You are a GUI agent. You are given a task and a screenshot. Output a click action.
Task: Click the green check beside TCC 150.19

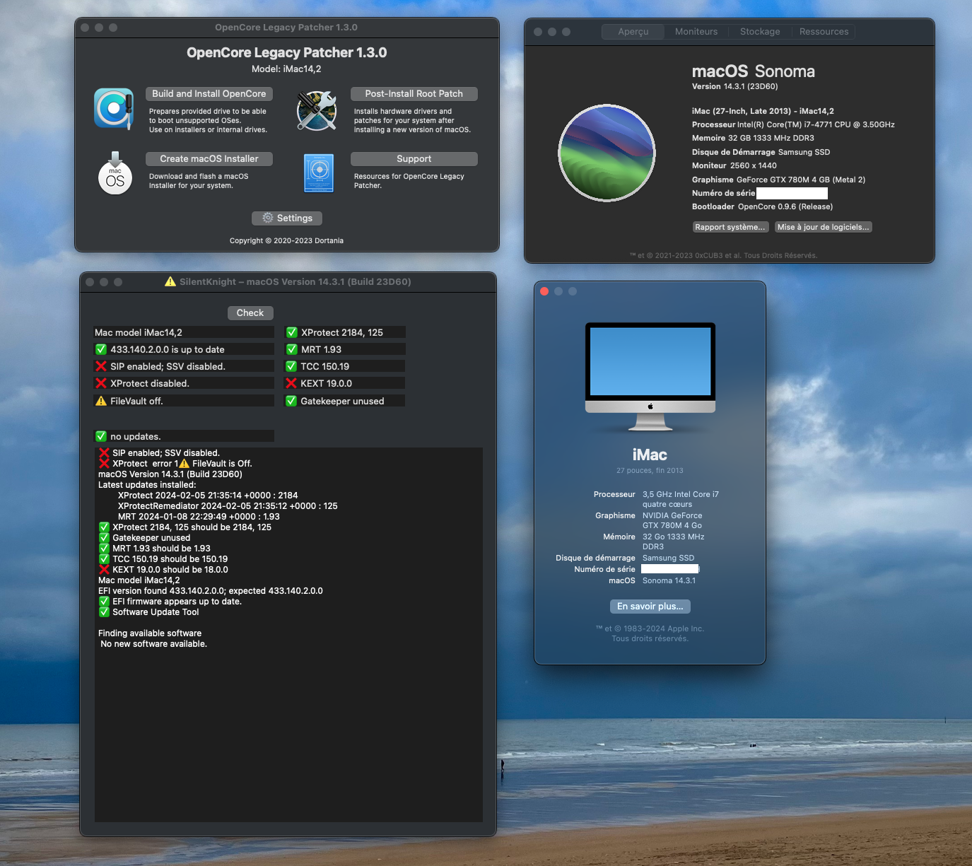click(291, 366)
